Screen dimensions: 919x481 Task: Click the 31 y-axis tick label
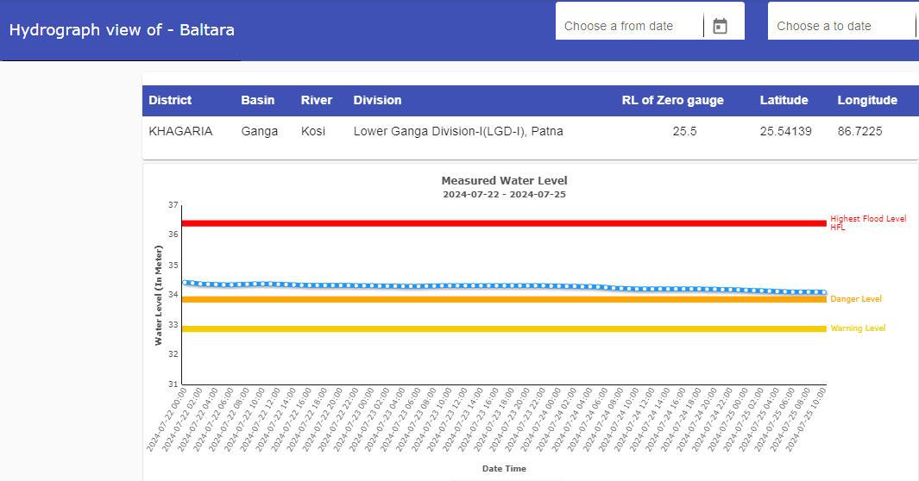pos(173,384)
